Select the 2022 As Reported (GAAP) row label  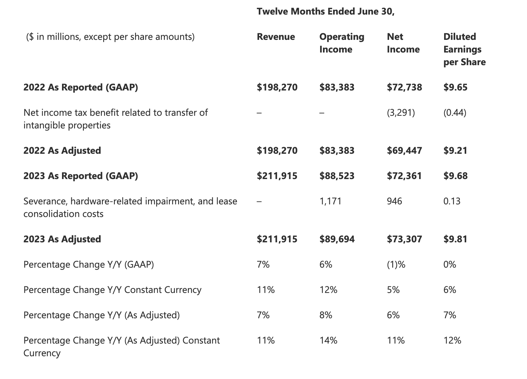[81, 87]
